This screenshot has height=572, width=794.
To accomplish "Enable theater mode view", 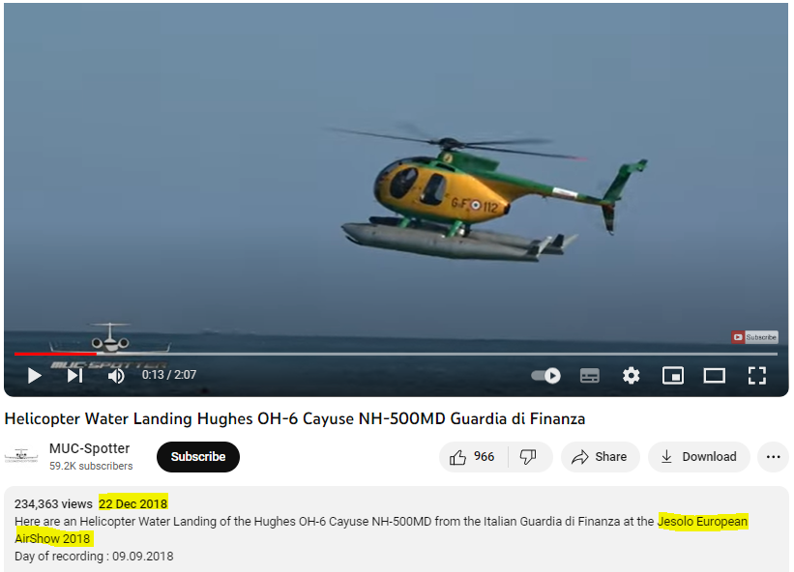I will point(715,375).
